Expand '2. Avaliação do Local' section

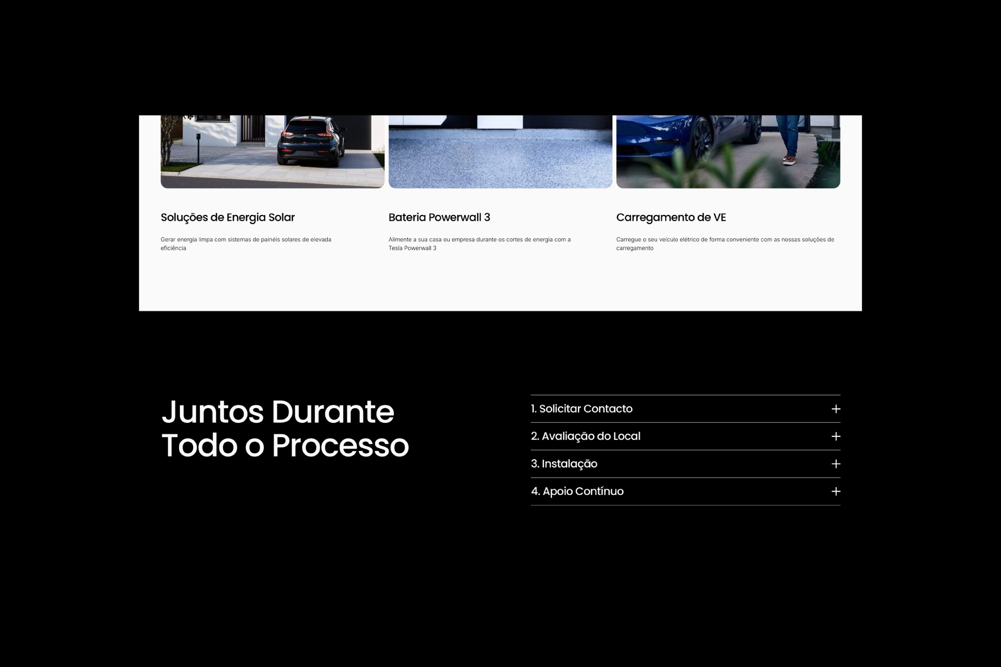(x=586, y=436)
